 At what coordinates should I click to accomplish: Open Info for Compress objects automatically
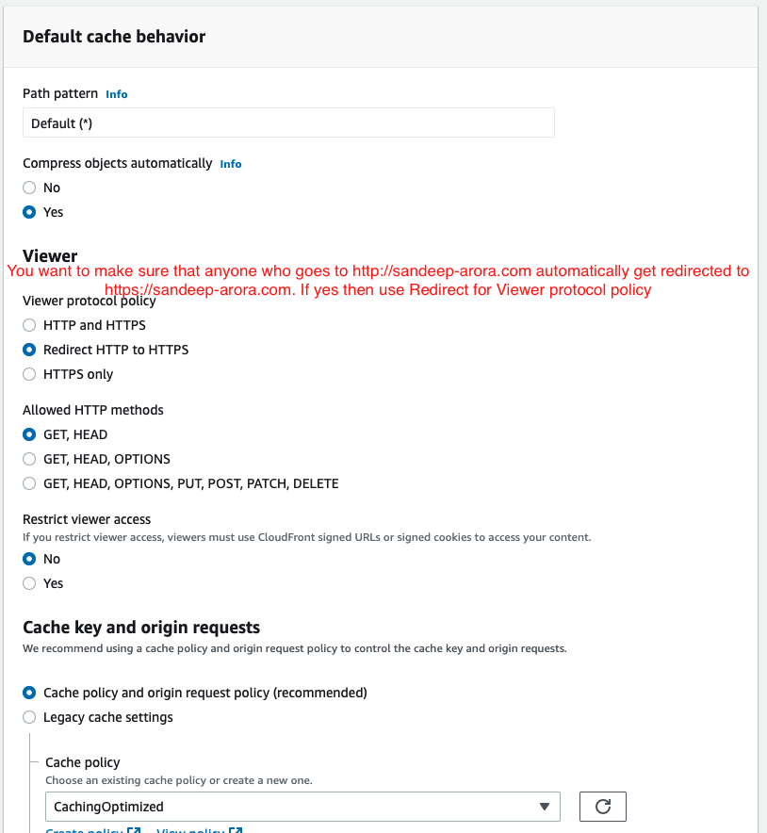pyautogui.click(x=231, y=164)
